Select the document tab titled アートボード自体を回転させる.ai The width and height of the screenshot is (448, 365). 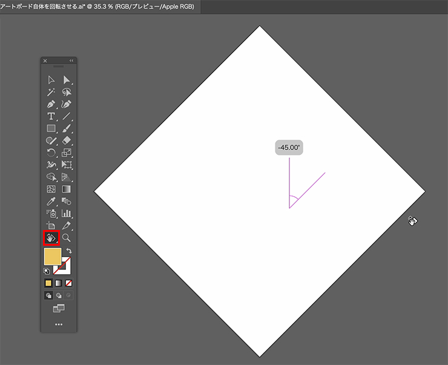point(100,7)
